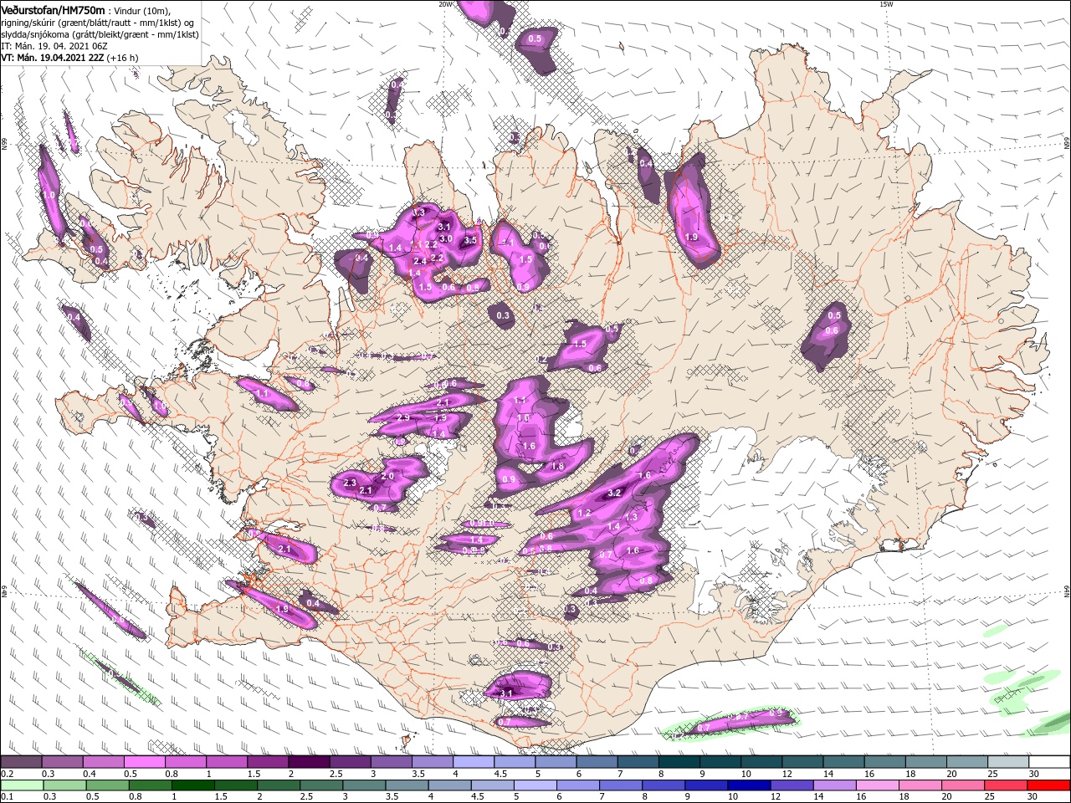1071x803 pixels.
Task: Click the "3.2" precipitation value on the map
Action: 614,493
